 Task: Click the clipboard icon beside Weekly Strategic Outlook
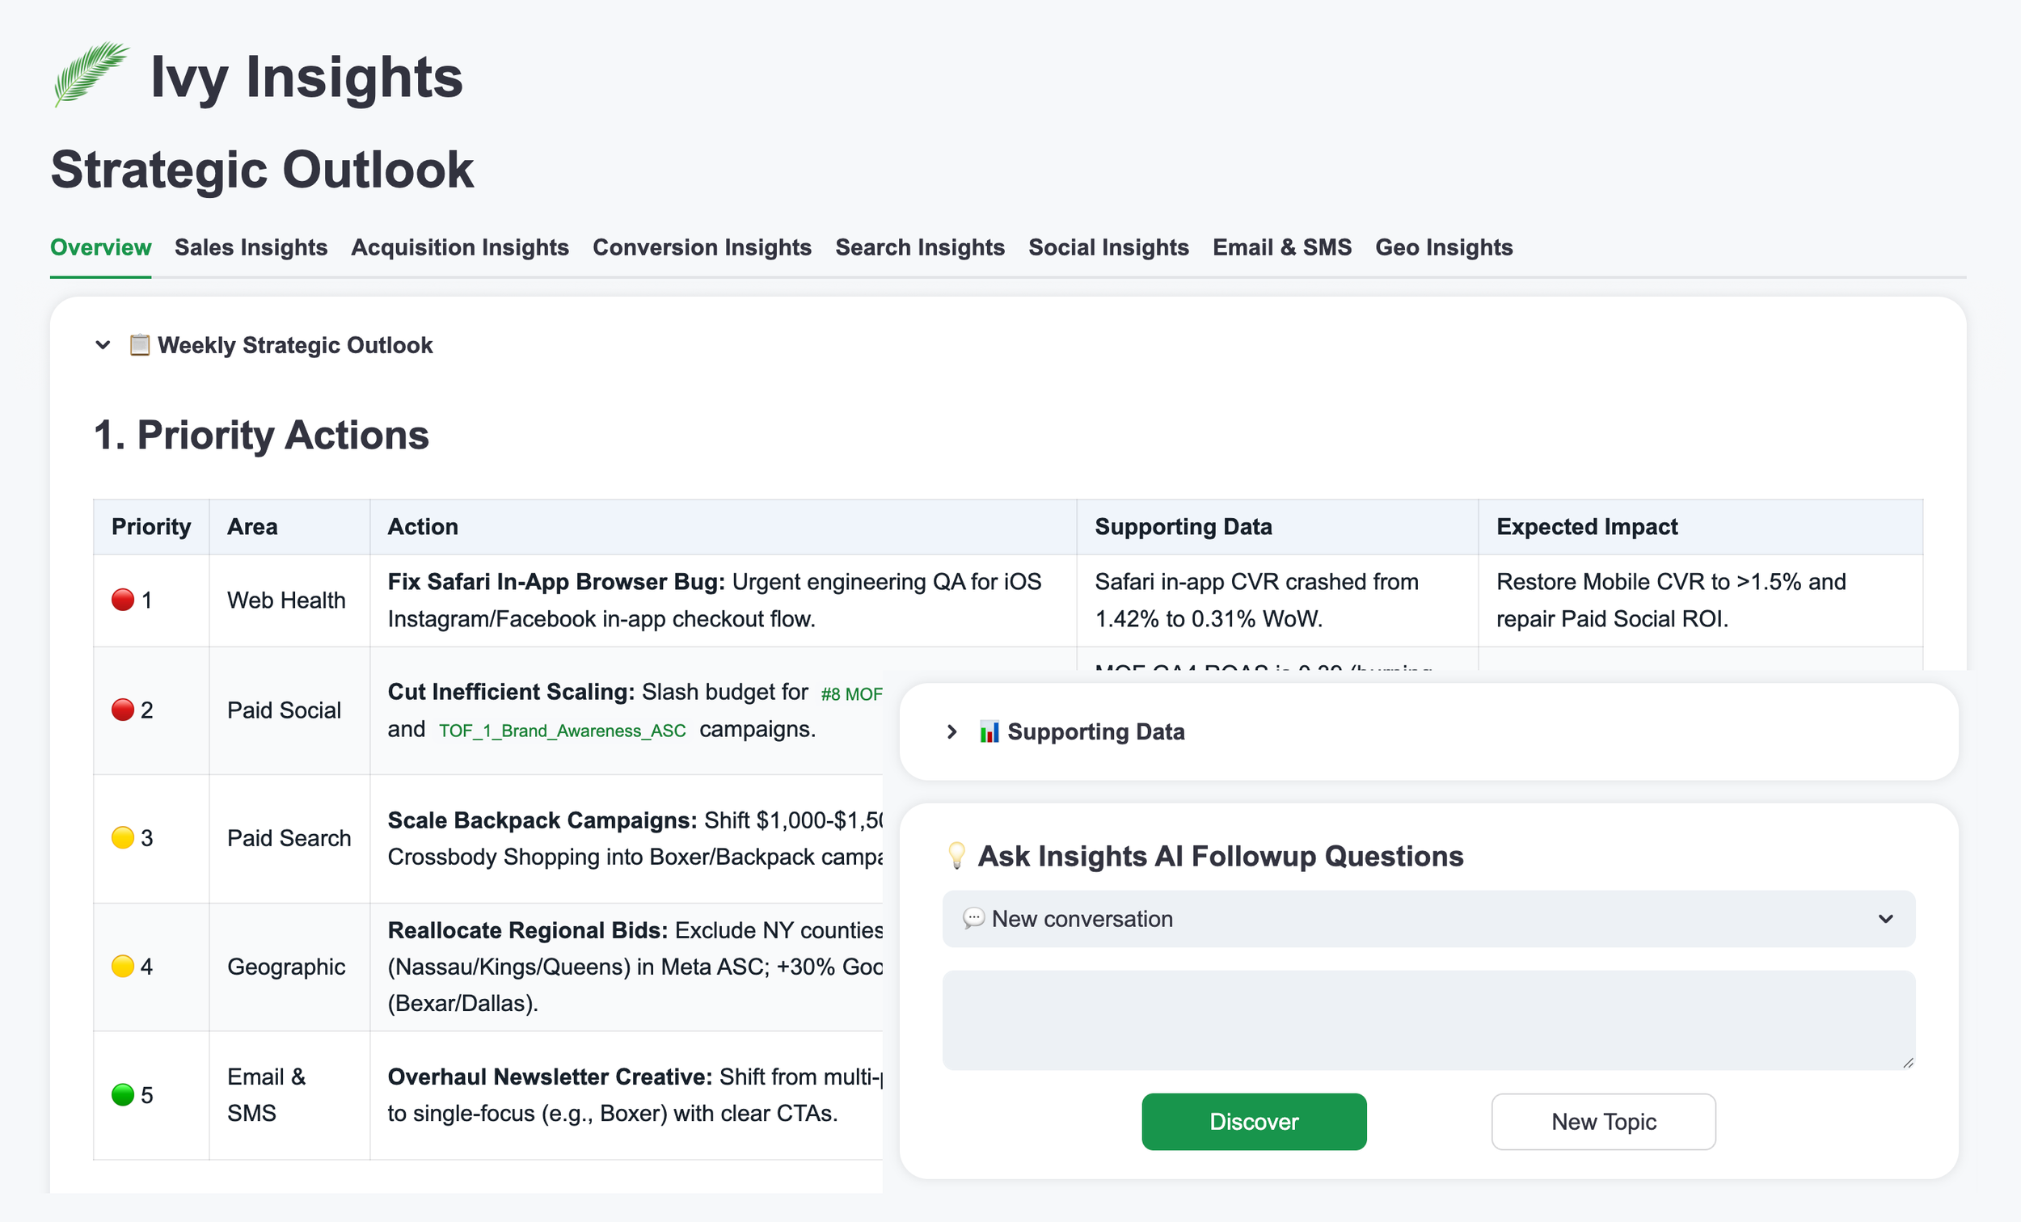click(x=139, y=345)
